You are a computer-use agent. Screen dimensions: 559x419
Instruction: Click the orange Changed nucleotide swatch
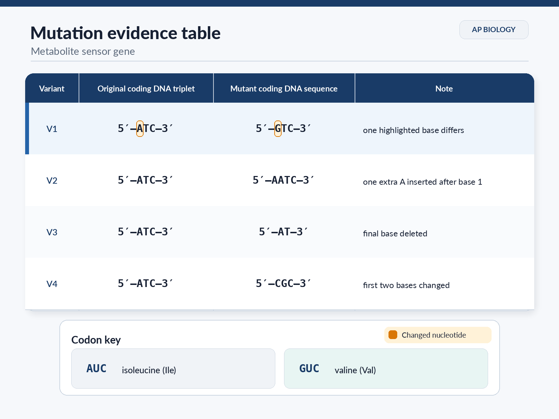point(393,335)
